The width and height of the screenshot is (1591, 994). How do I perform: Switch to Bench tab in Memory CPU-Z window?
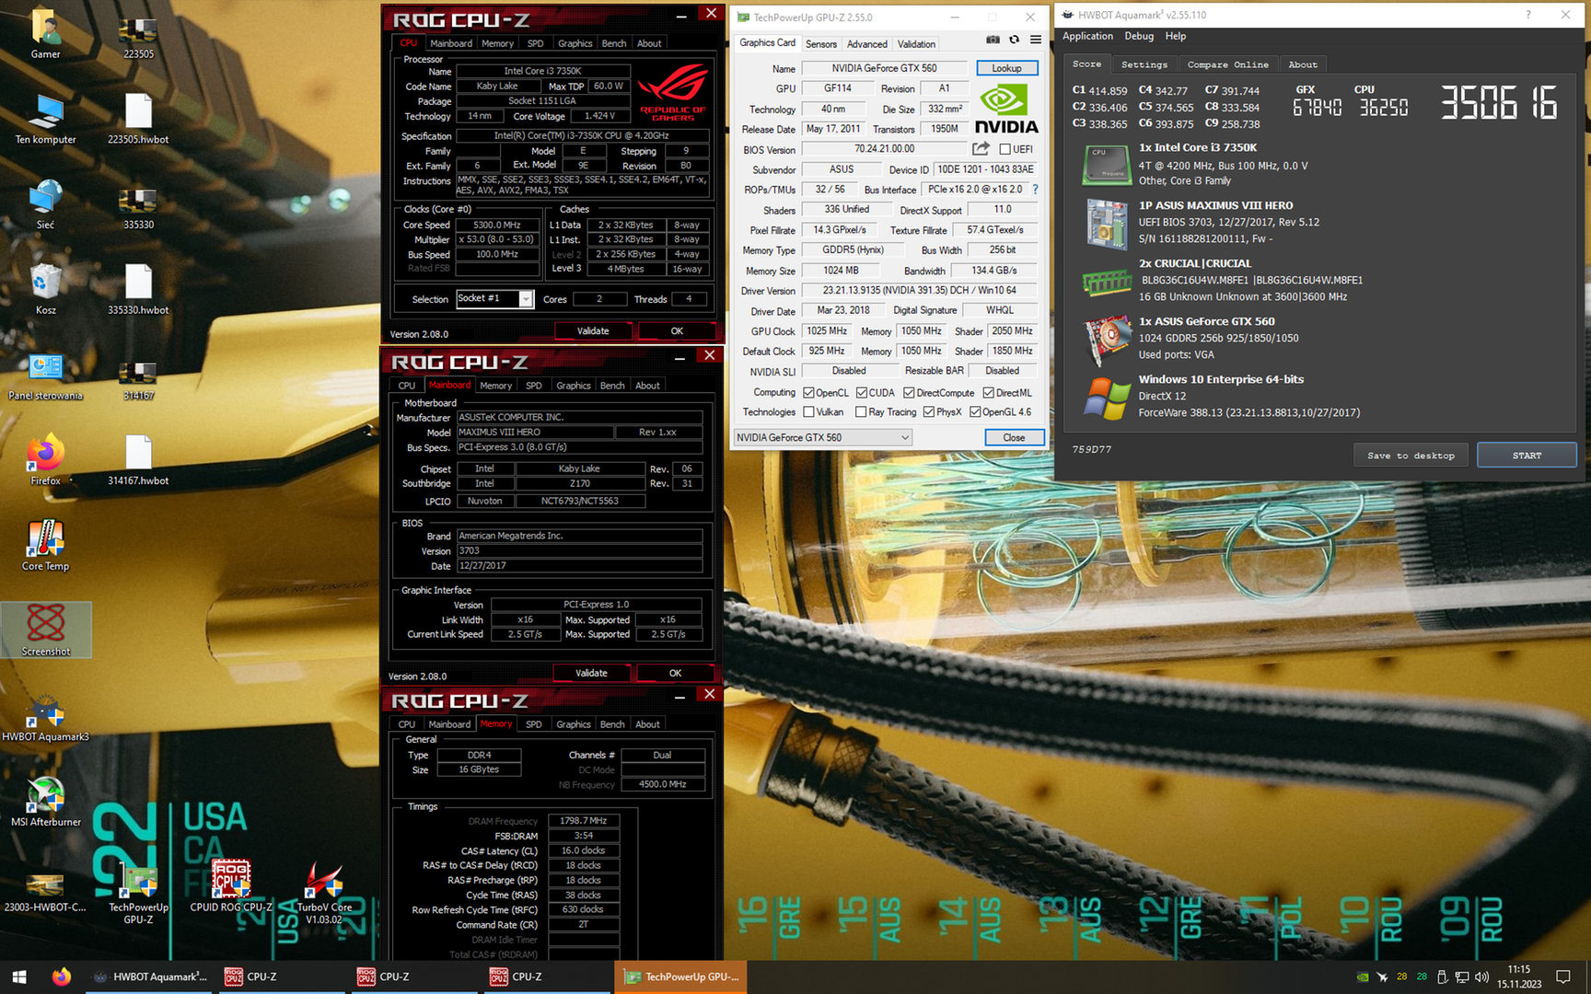click(612, 724)
